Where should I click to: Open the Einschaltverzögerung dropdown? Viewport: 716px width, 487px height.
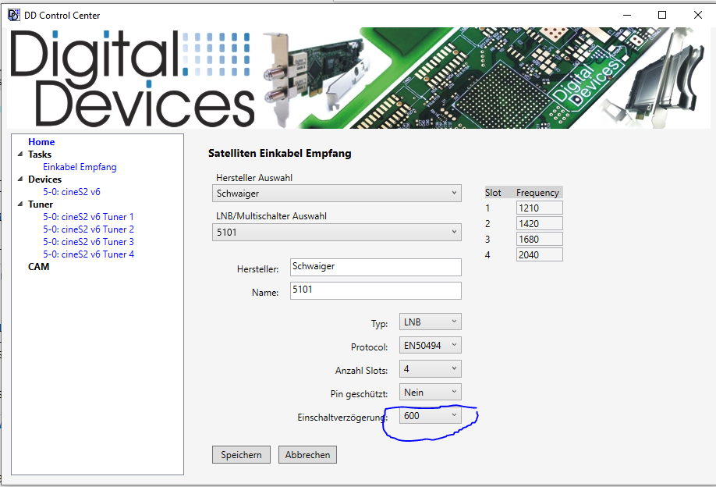pos(431,416)
